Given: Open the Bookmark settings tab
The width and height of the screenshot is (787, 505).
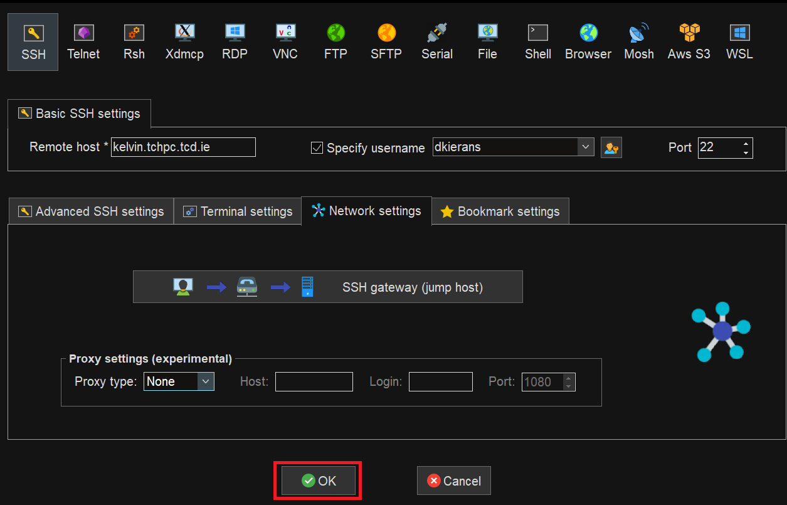Looking at the screenshot, I should [500, 211].
